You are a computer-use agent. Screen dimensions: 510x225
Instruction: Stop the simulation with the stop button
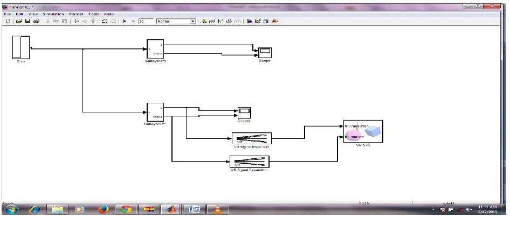(133, 22)
